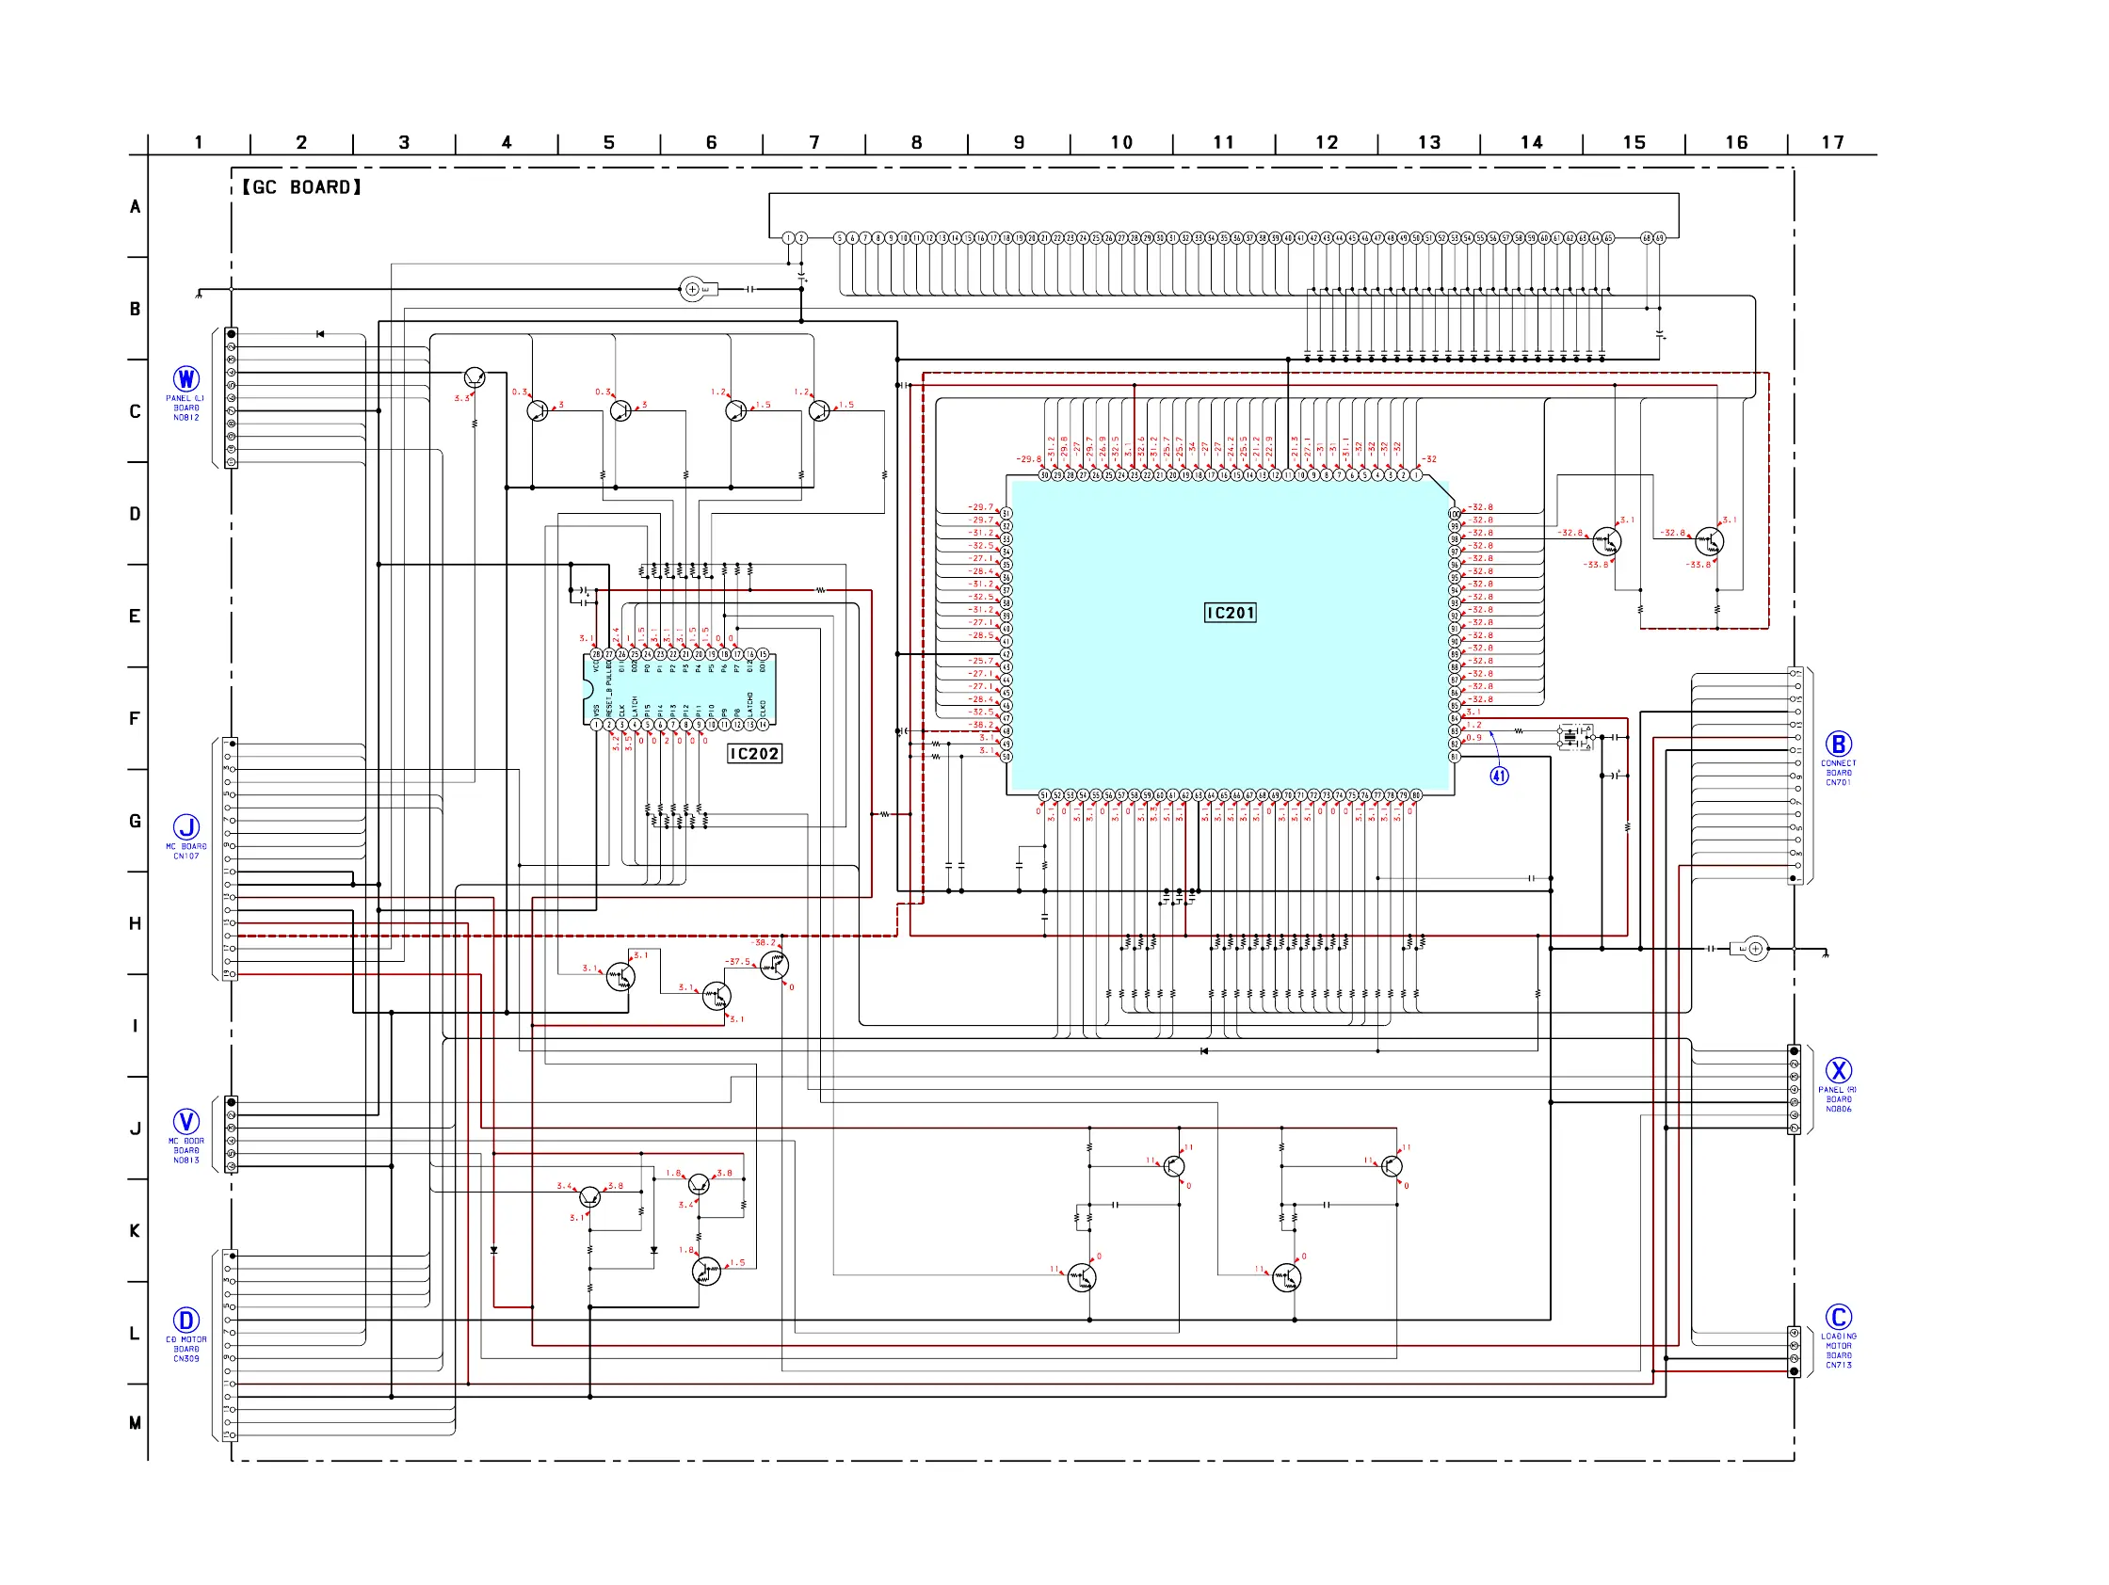Click the circled C loading motor board symbol

pos(1838,1317)
